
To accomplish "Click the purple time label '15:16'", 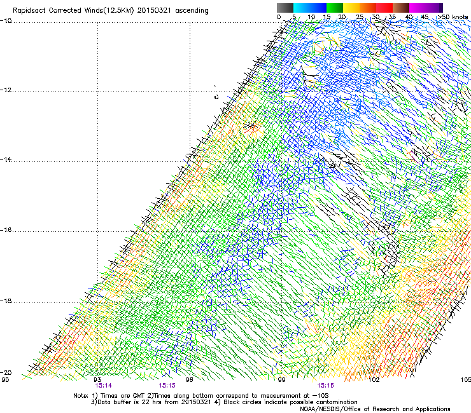I will 326,386.
